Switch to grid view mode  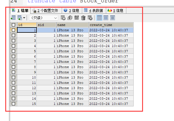pyautogui.click(x=99, y=18)
